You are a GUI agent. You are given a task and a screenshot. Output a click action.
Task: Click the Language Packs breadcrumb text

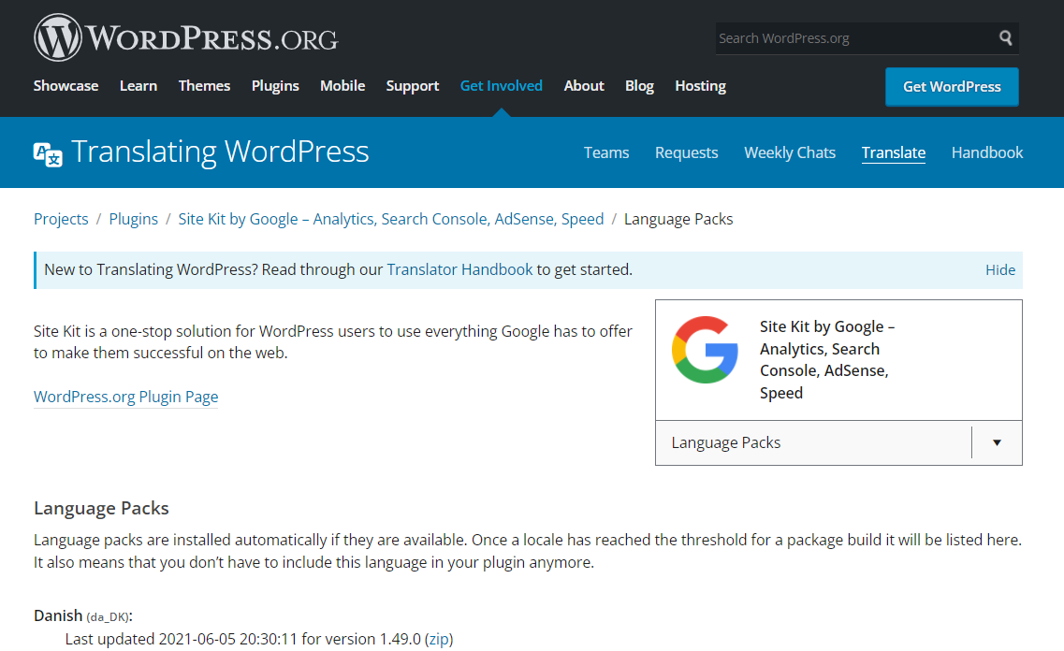(x=678, y=219)
